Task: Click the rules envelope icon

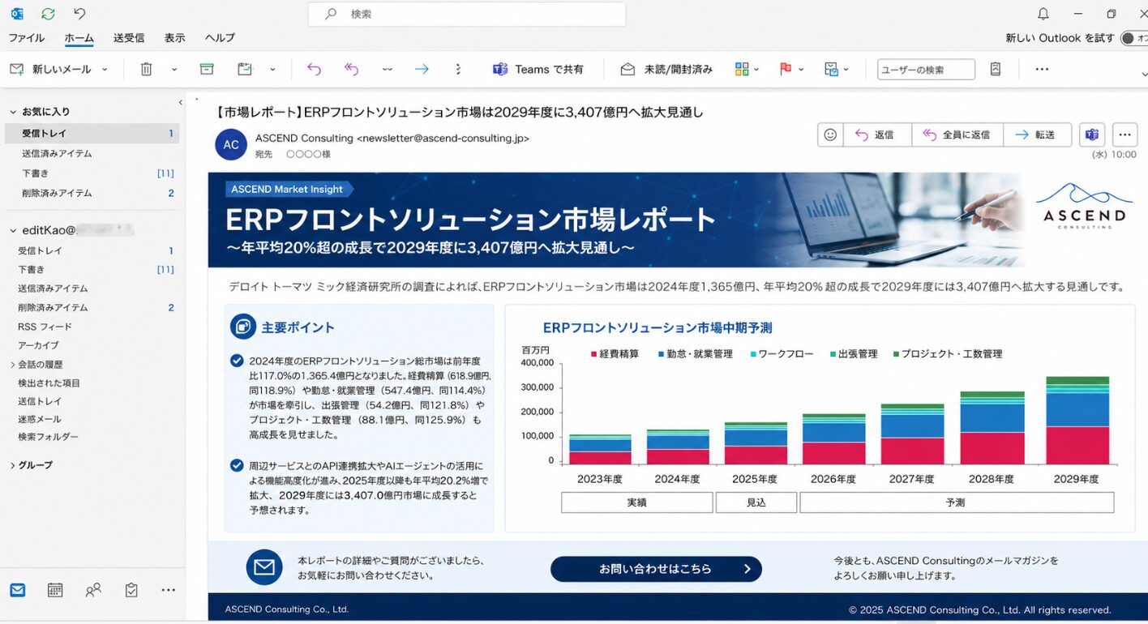Action: tap(831, 69)
